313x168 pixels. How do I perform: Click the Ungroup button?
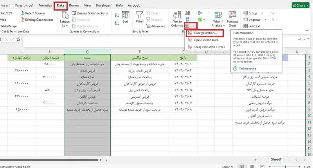[252, 20]
